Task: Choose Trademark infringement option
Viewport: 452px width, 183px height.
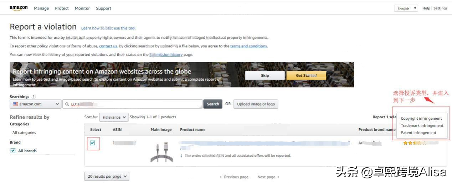Action: pyautogui.click(x=422, y=125)
